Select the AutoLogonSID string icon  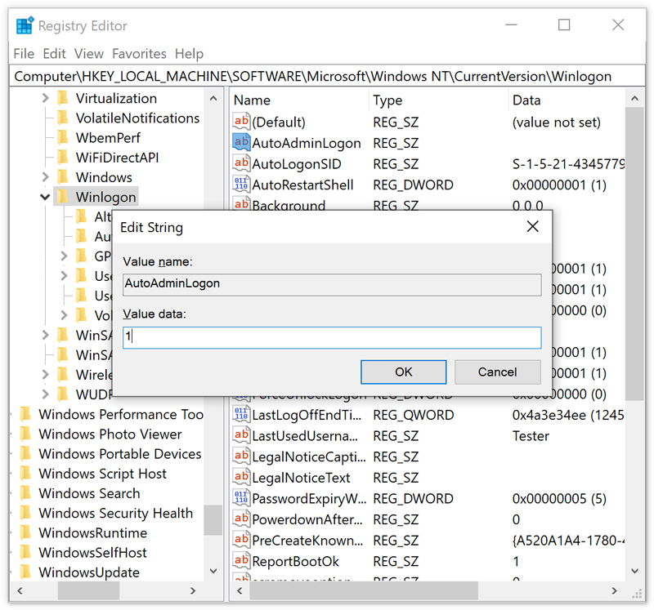point(241,163)
